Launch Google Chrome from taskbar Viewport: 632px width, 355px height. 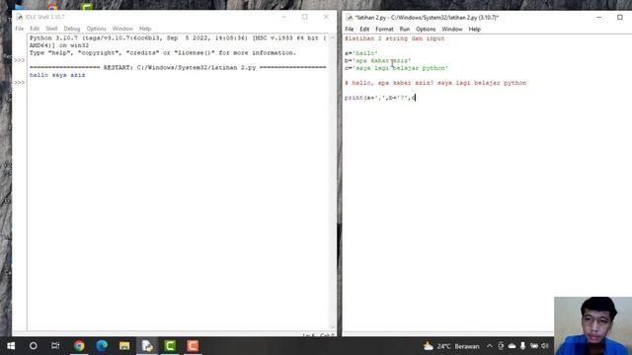[x=79, y=346]
